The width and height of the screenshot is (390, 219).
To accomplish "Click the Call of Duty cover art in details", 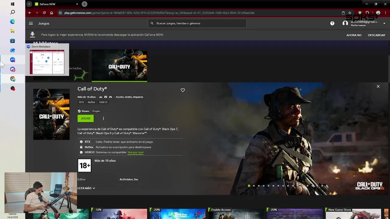I will pos(51,114).
